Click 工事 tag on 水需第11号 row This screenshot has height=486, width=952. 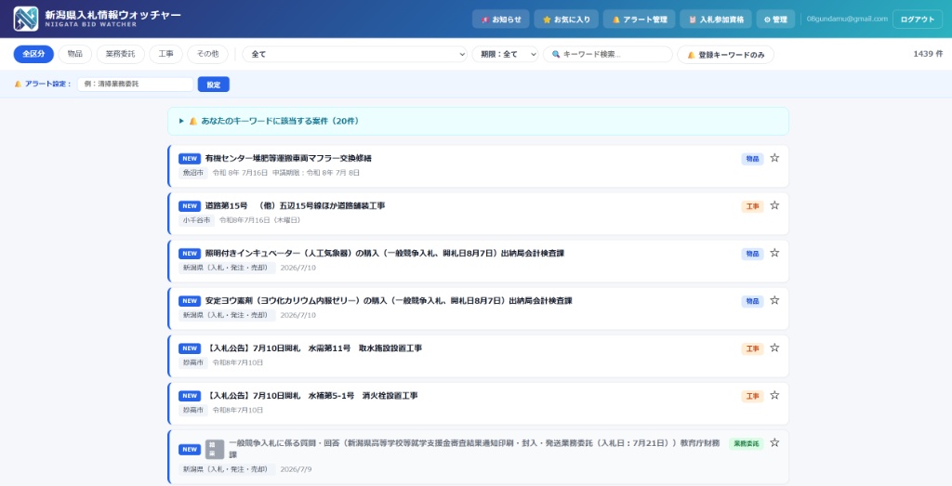[x=752, y=348]
